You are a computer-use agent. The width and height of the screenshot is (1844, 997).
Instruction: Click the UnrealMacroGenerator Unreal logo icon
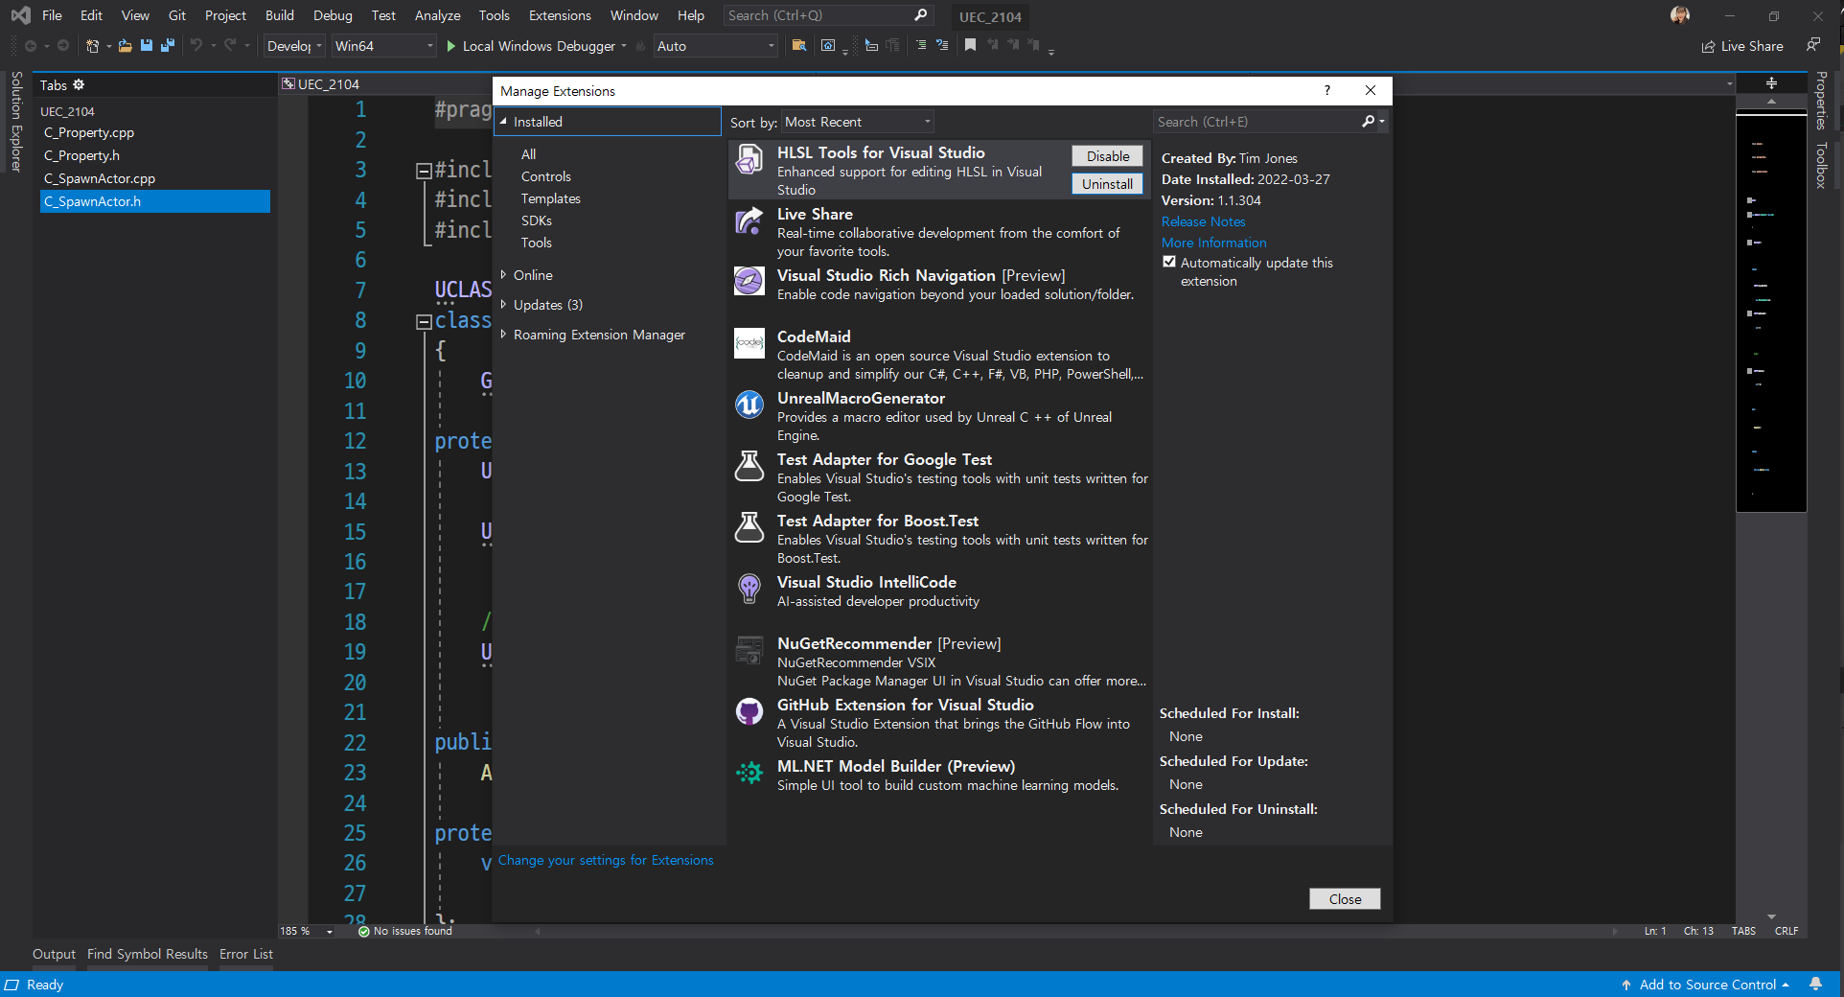[749, 405]
